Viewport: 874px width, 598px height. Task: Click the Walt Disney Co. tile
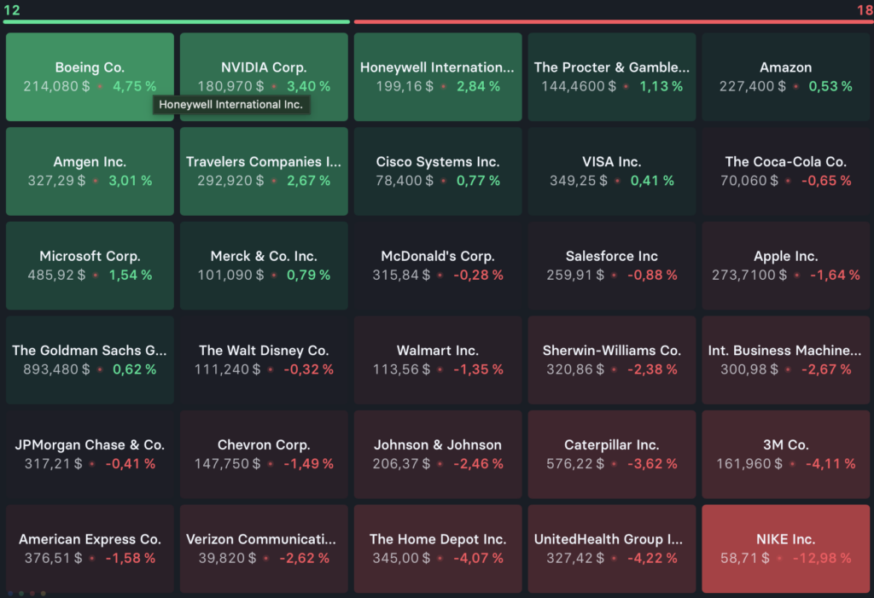tap(264, 359)
